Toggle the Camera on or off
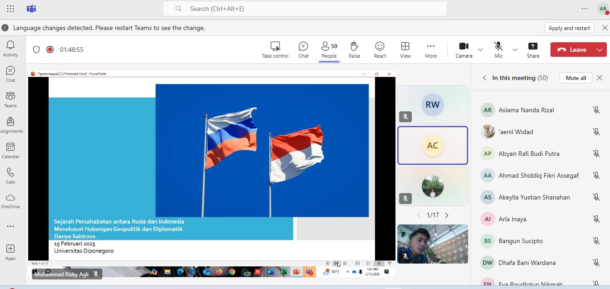The image size is (610, 289). pos(464,50)
